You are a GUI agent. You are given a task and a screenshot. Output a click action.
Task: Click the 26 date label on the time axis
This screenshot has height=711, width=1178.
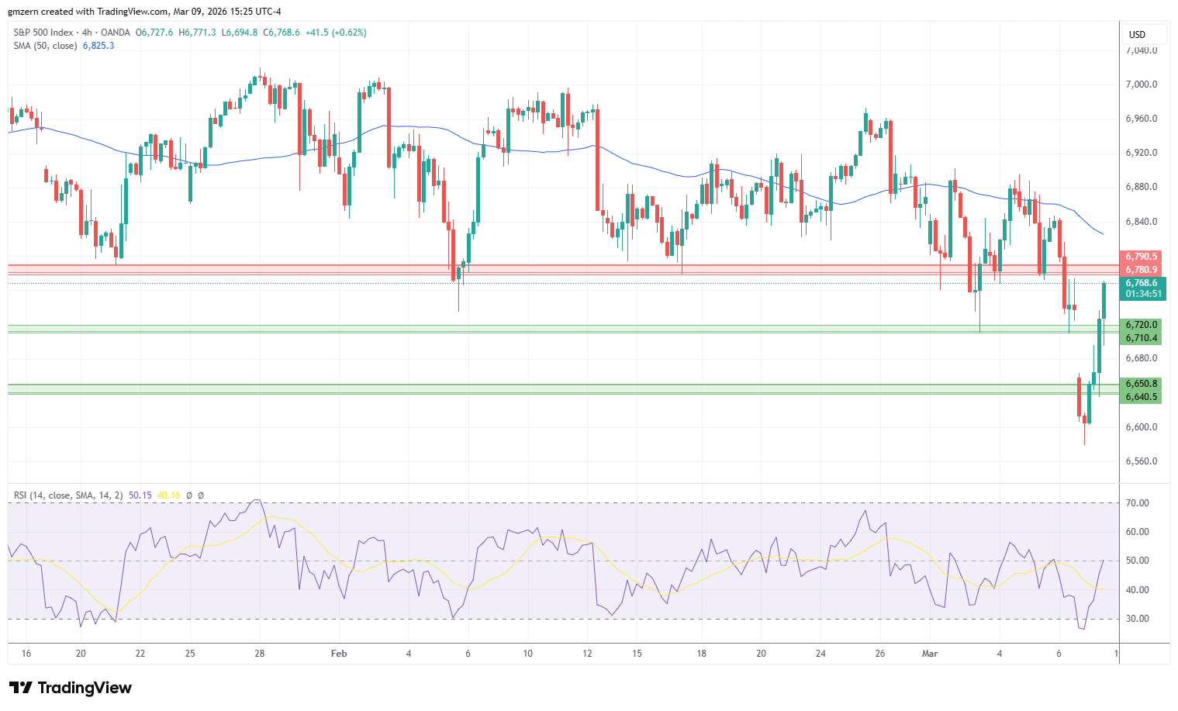pyautogui.click(x=880, y=654)
